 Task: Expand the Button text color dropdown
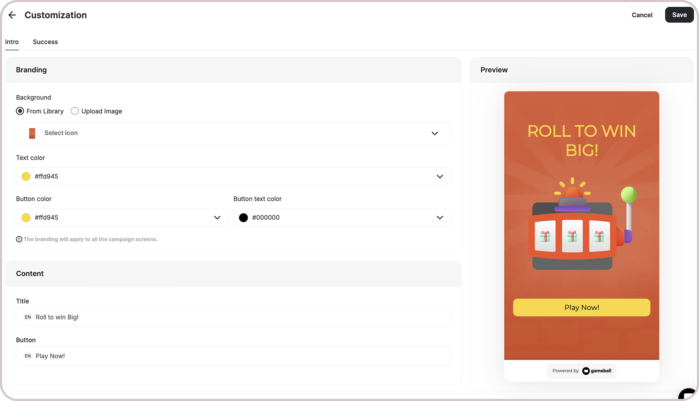(440, 218)
